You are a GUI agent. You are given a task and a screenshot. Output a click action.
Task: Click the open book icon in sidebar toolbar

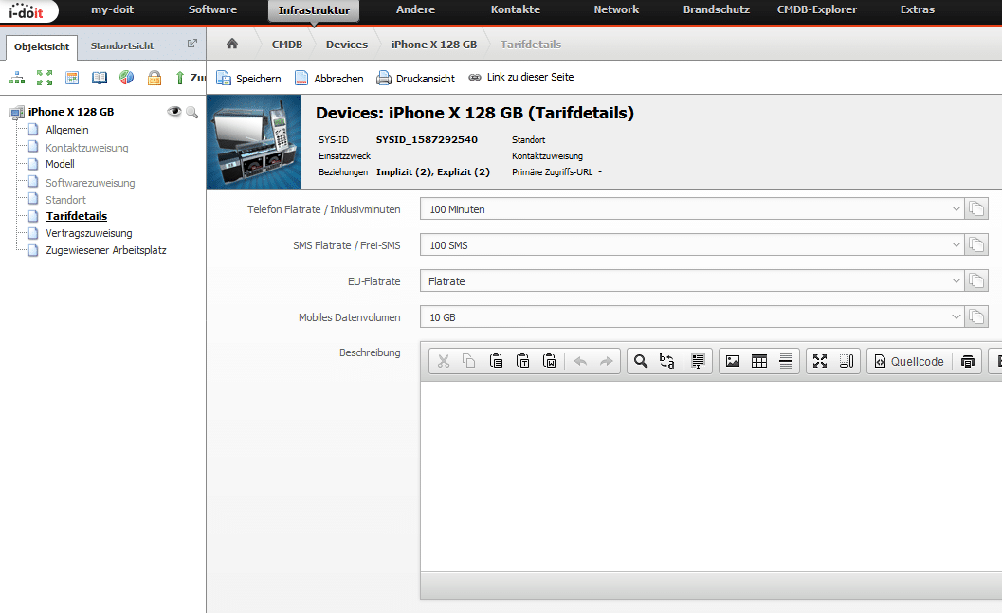pyautogui.click(x=99, y=78)
